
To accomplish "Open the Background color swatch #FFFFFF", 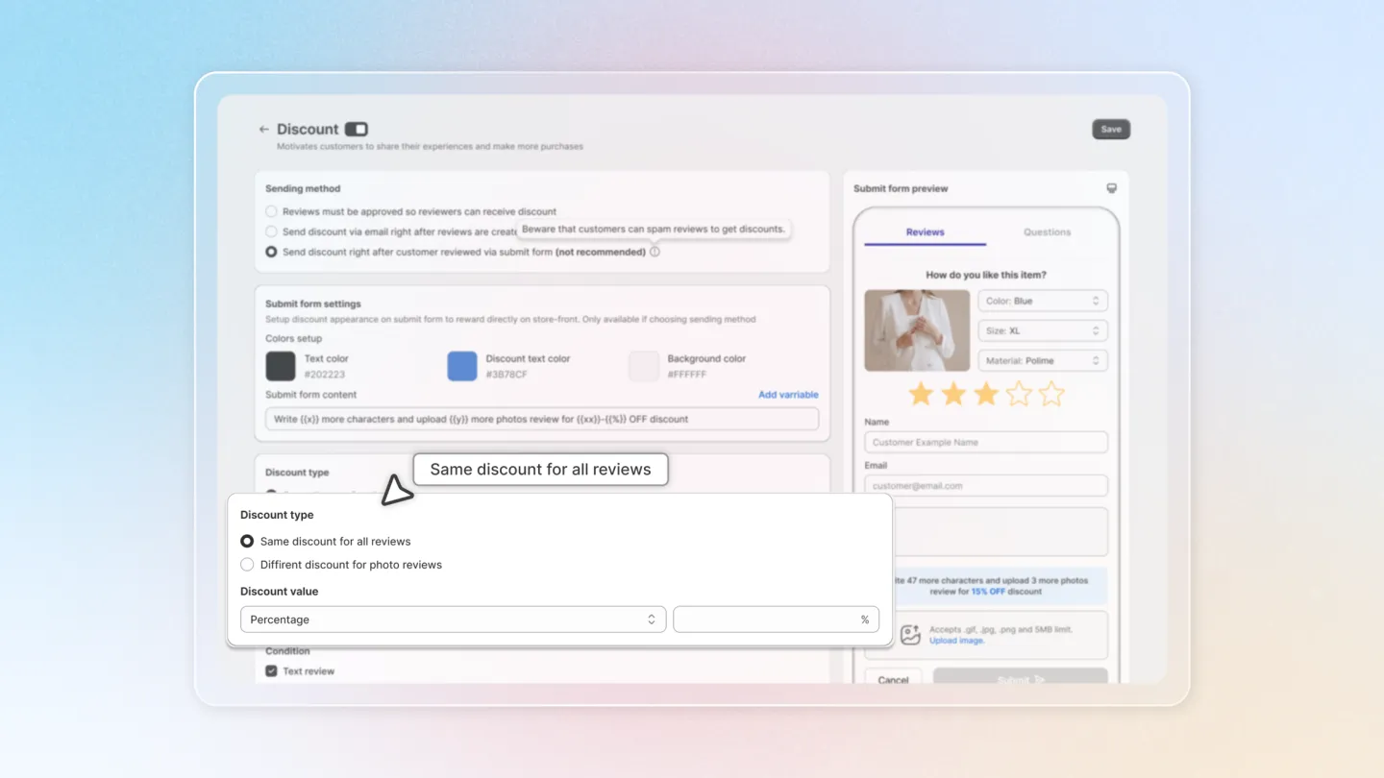I will click(643, 366).
